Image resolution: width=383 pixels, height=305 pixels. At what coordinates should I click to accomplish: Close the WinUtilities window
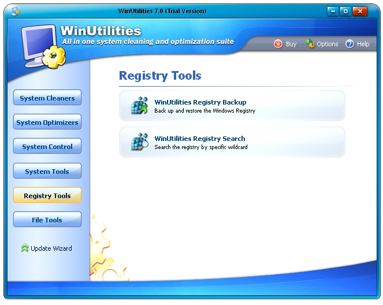(360, 11)
